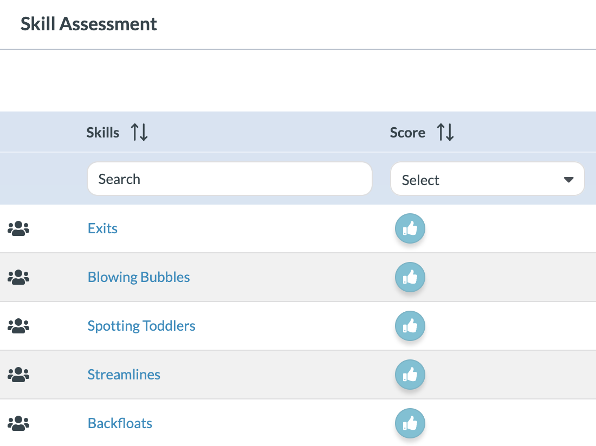Toggle the thumbs-up score for Blowing Bubbles
The image size is (596, 446).
click(410, 277)
